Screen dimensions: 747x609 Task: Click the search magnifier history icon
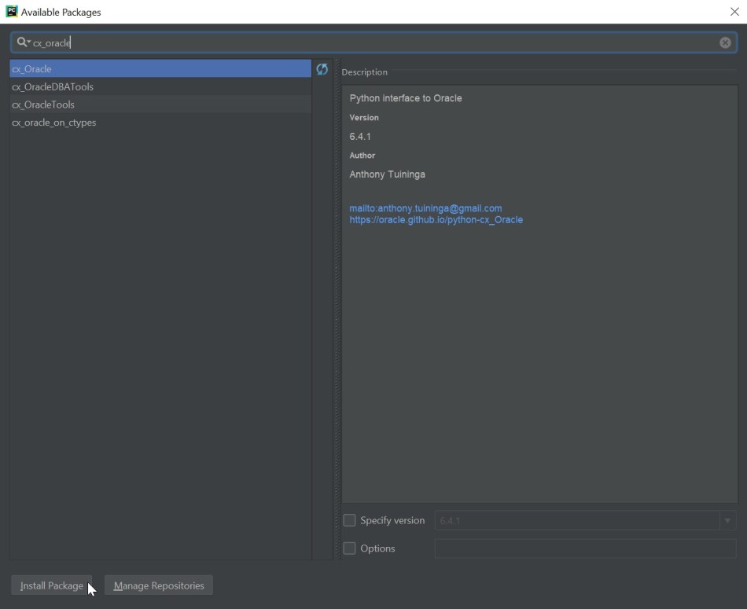coord(23,42)
